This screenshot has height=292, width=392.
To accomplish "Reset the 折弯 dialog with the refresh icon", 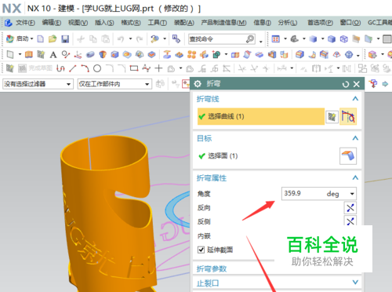I will pyautogui.click(x=346, y=84).
